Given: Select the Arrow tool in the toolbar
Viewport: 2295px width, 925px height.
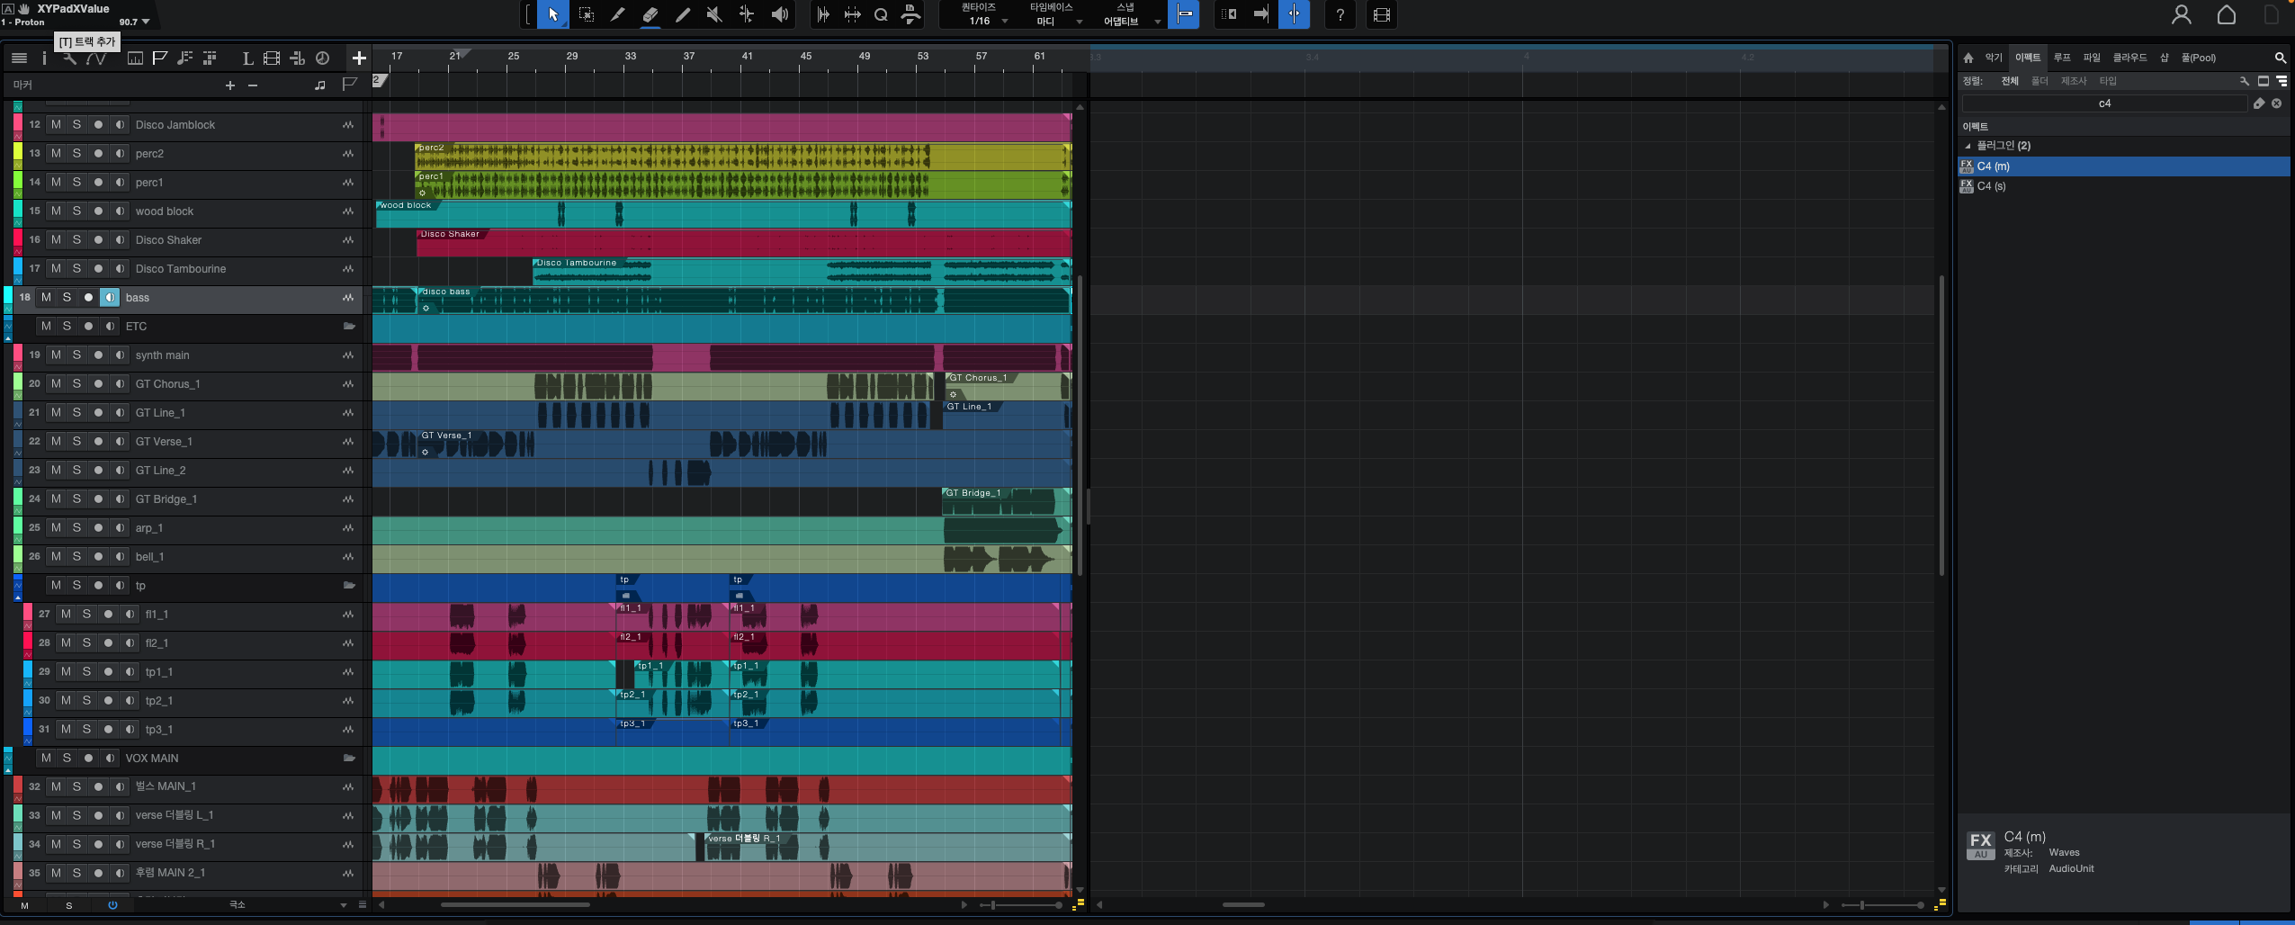Looking at the screenshot, I should pos(553,14).
